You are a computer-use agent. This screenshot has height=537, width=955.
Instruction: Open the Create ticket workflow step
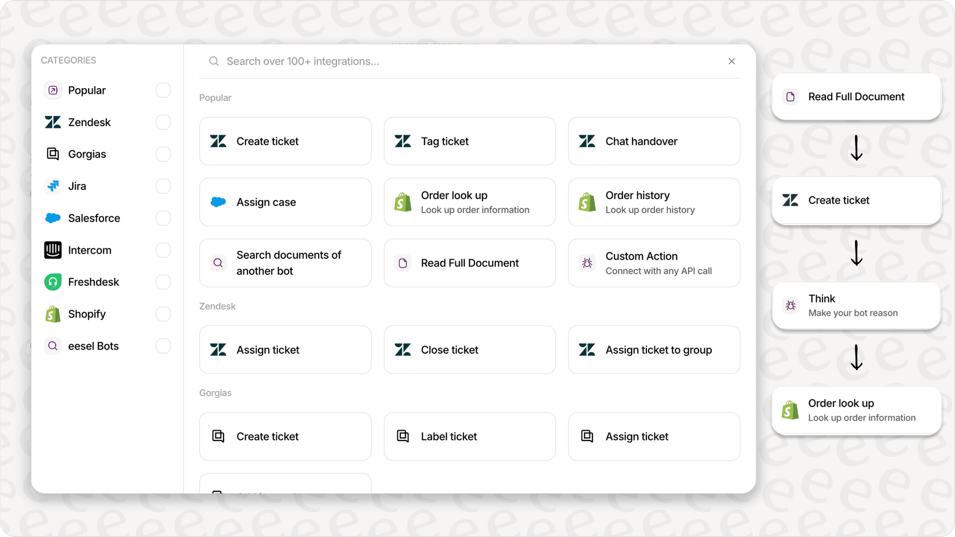click(x=856, y=201)
